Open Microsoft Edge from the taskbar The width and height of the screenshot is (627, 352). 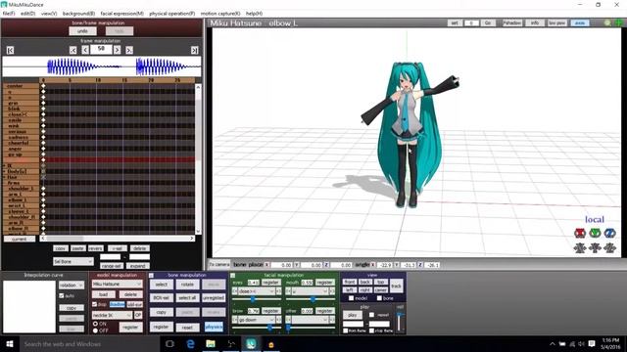190,343
